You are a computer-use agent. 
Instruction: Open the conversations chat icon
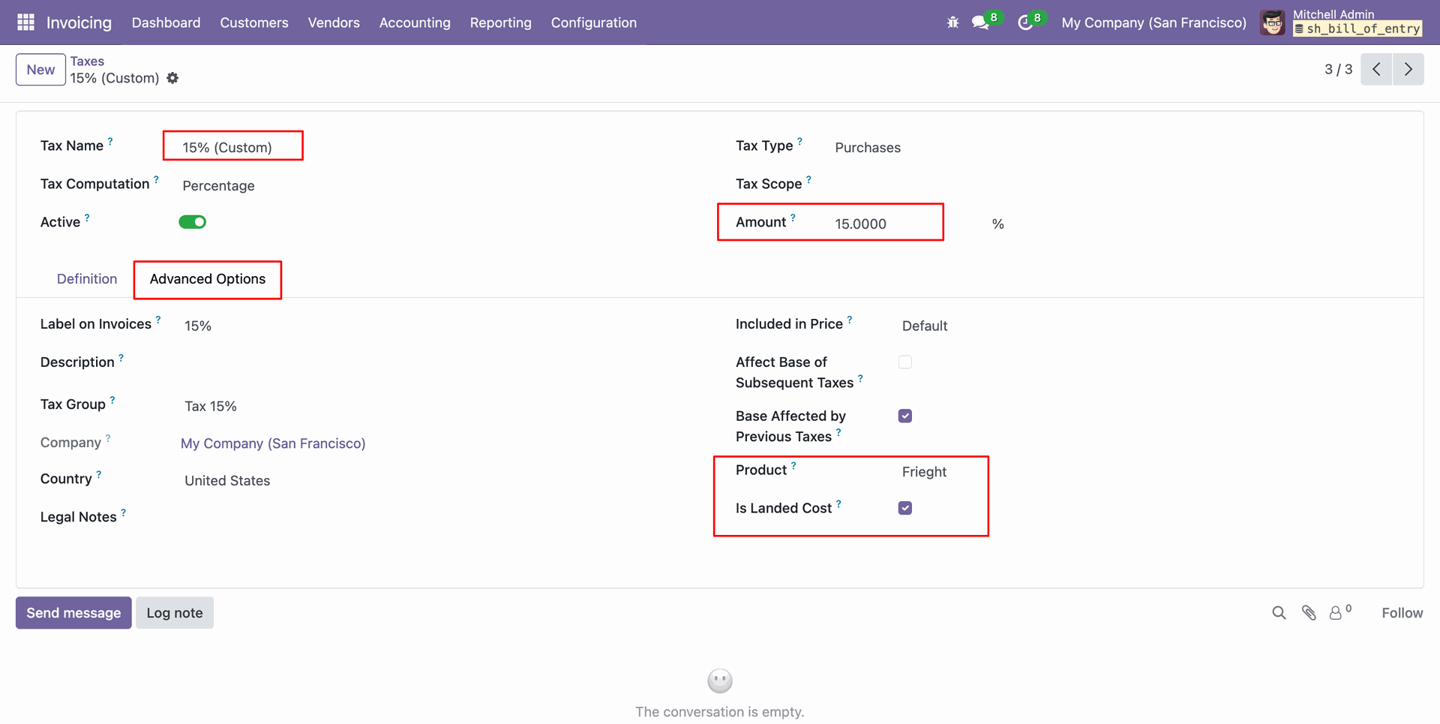979,23
